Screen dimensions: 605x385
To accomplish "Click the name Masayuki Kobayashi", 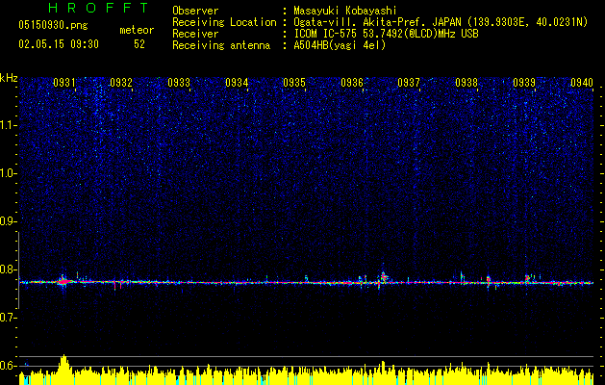I will point(345,11).
